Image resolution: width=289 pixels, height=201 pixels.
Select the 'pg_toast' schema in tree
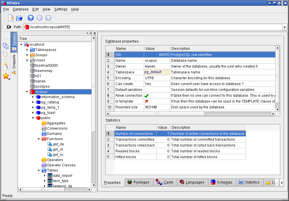coord(48,113)
